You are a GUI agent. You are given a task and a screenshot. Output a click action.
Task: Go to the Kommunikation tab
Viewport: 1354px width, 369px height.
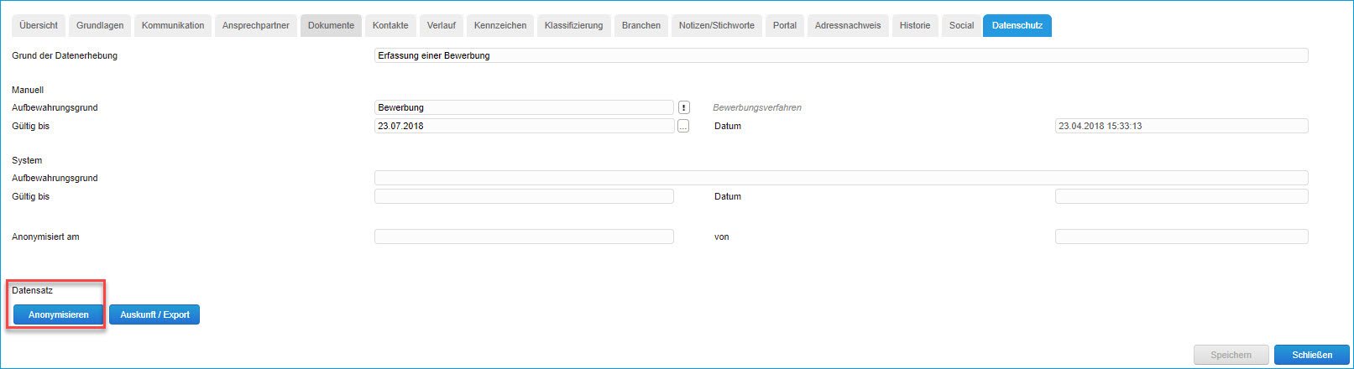click(173, 25)
